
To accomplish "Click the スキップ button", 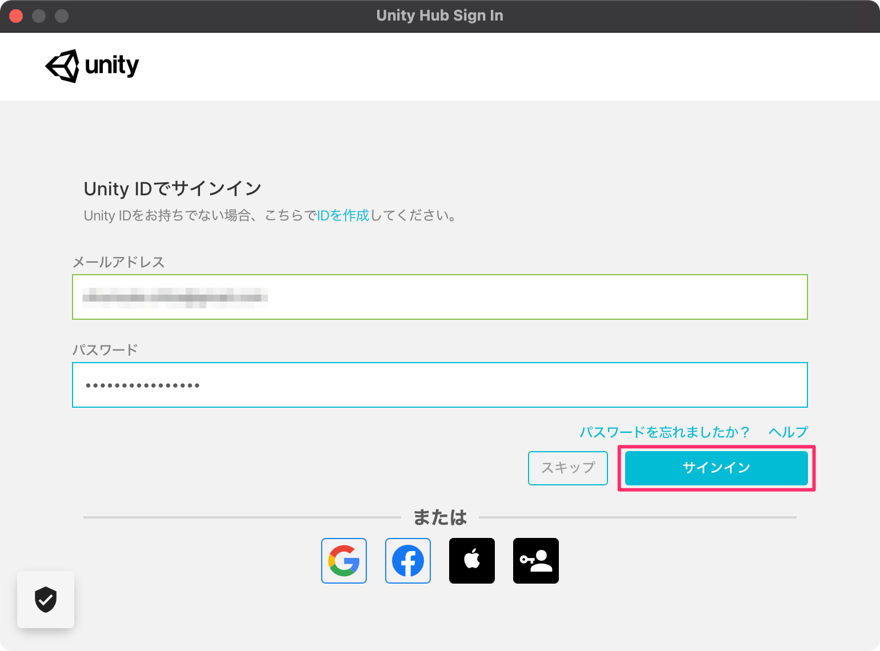I will pos(568,468).
